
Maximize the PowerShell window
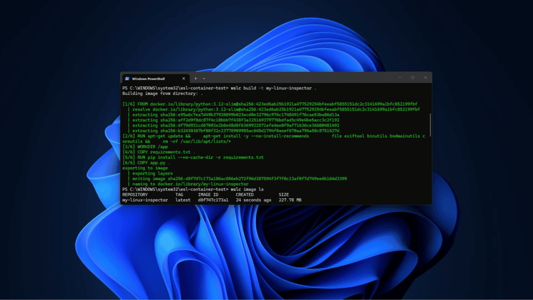pyautogui.click(x=413, y=77)
